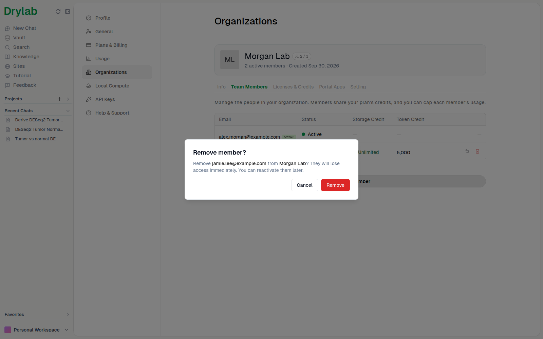Expand the Projects section chevron
The width and height of the screenshot is (543, 339).
click(68, 99)
